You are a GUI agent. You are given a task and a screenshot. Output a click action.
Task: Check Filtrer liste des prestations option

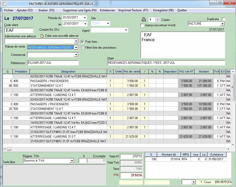point(83,48)
